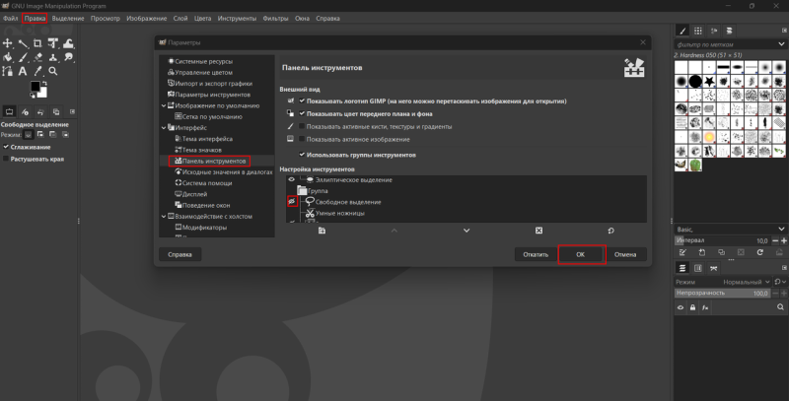Enable Показывать активное изображение checkbox

coord(302,139)
